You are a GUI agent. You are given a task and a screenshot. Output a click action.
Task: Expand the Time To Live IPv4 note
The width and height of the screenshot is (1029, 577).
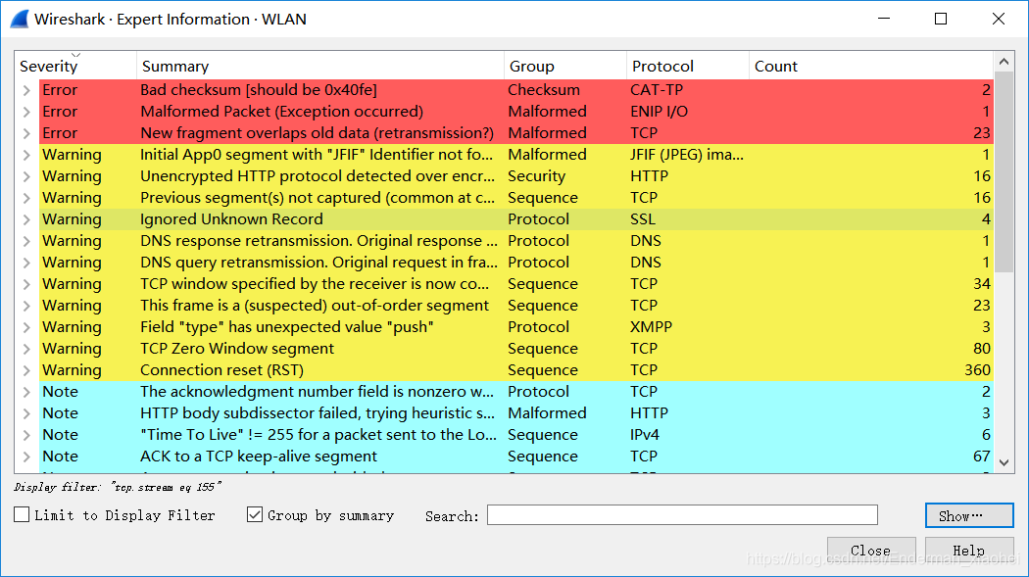click(x=26, y=435)
